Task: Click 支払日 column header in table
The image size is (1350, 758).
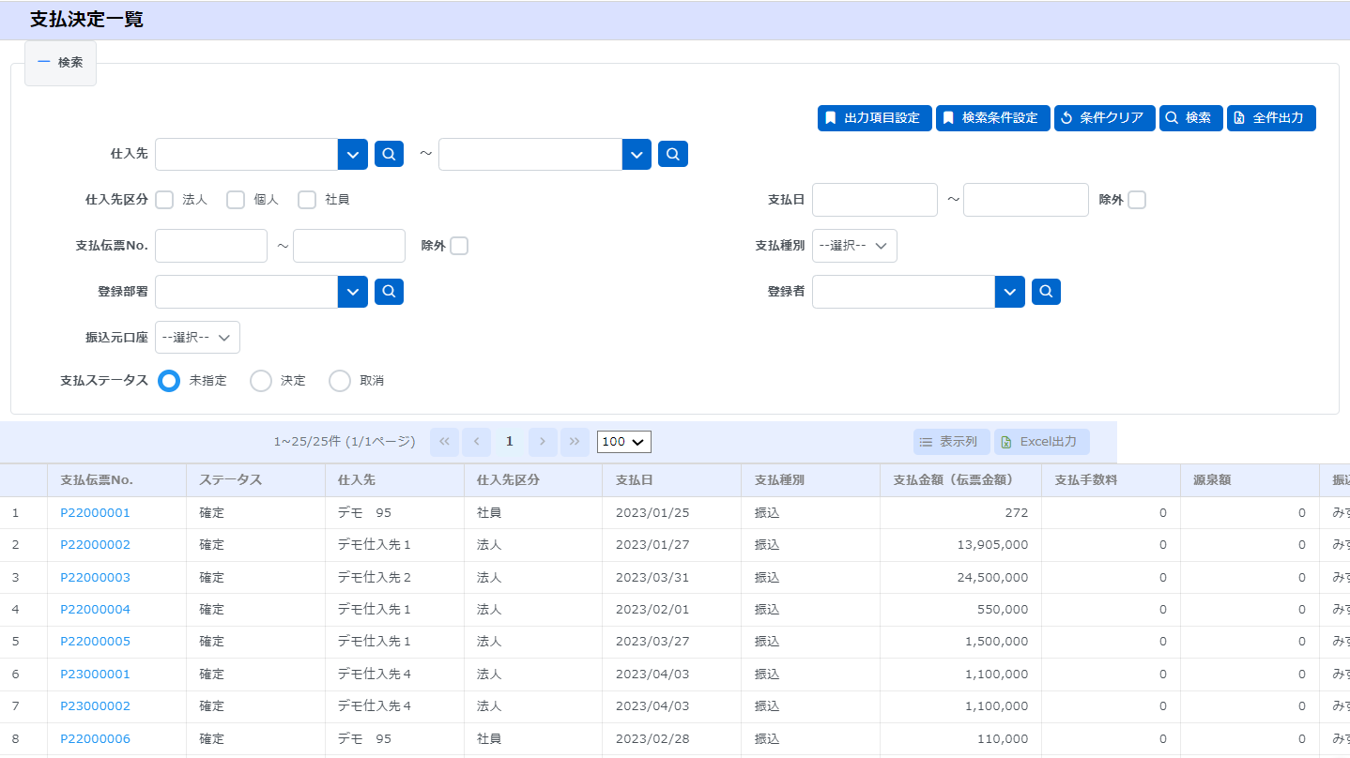Action: 671,480
